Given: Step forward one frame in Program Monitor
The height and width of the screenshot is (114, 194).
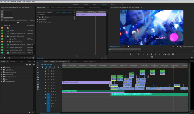Looking at the screenshot, I should point(156,54).
